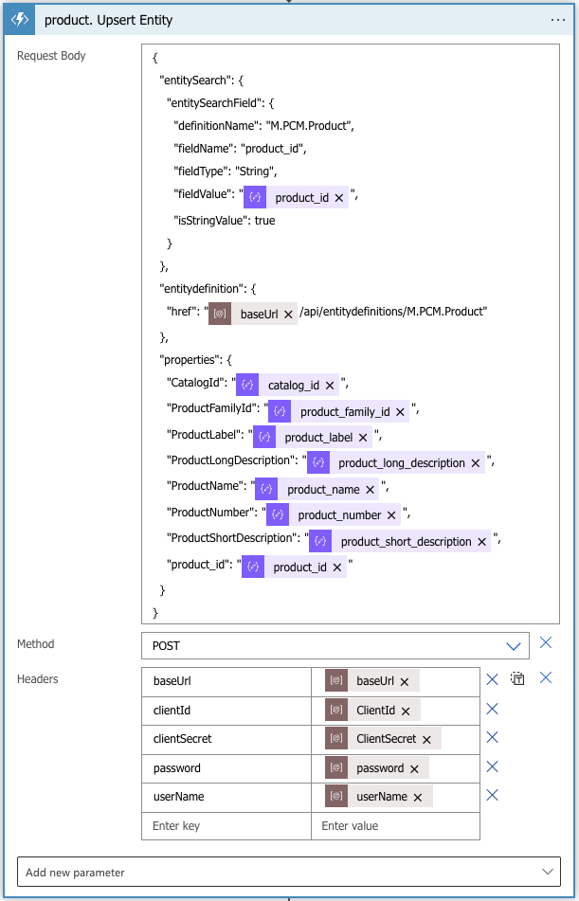
Task: Click the catalog_id expression icon
Action: click(247, 385)
